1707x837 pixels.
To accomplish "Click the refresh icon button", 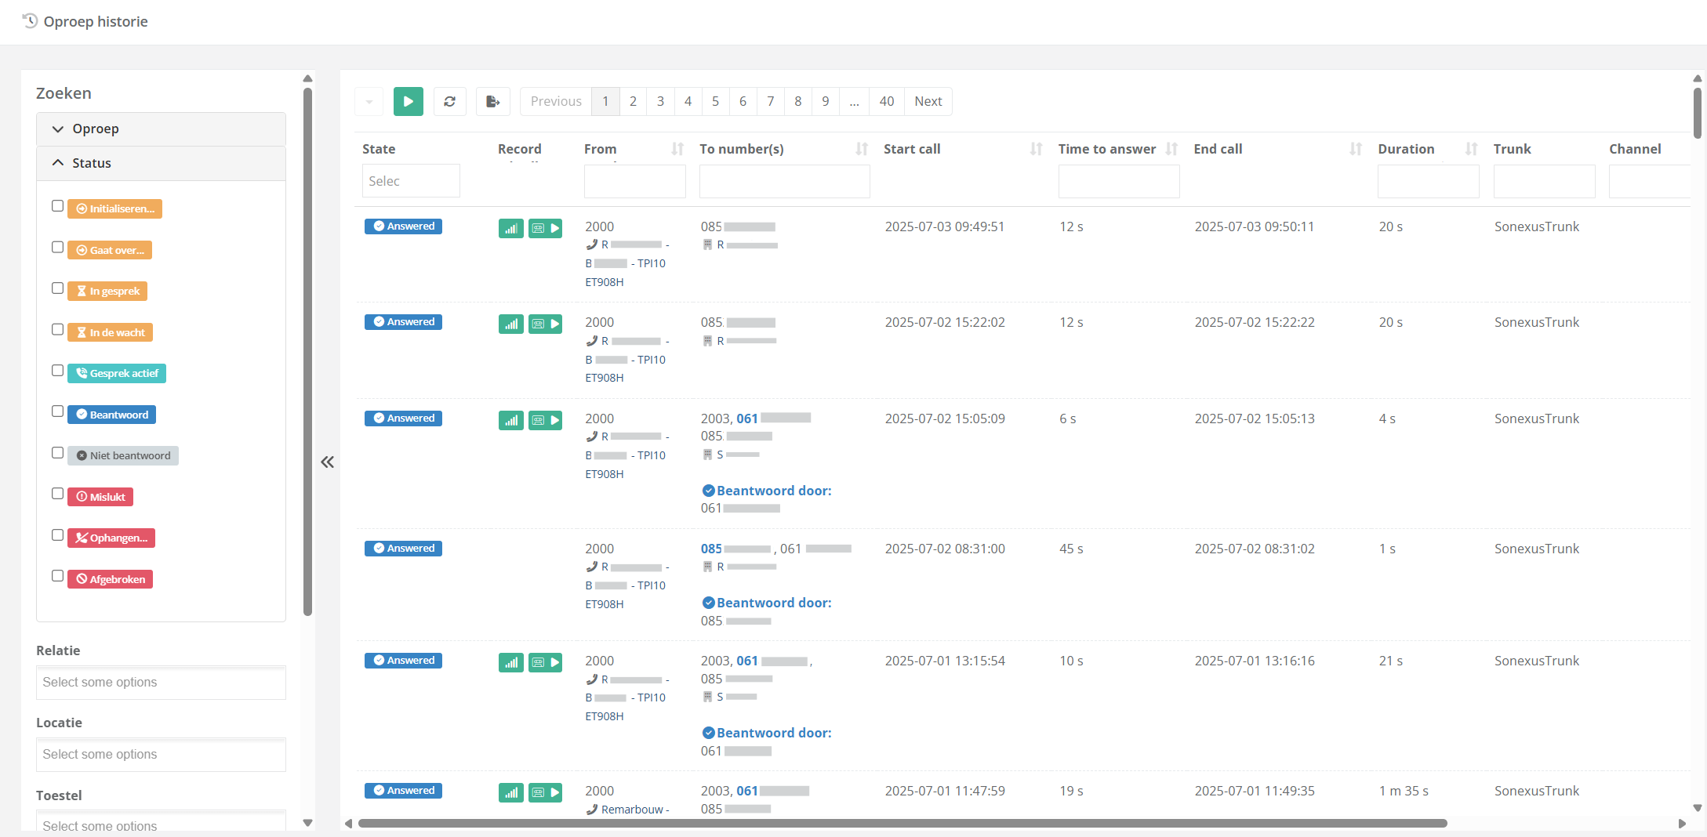I will click(449, 101).
